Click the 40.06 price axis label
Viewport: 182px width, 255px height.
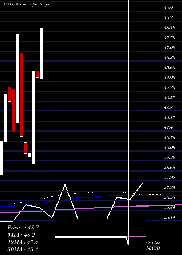[x=170, y=147]
